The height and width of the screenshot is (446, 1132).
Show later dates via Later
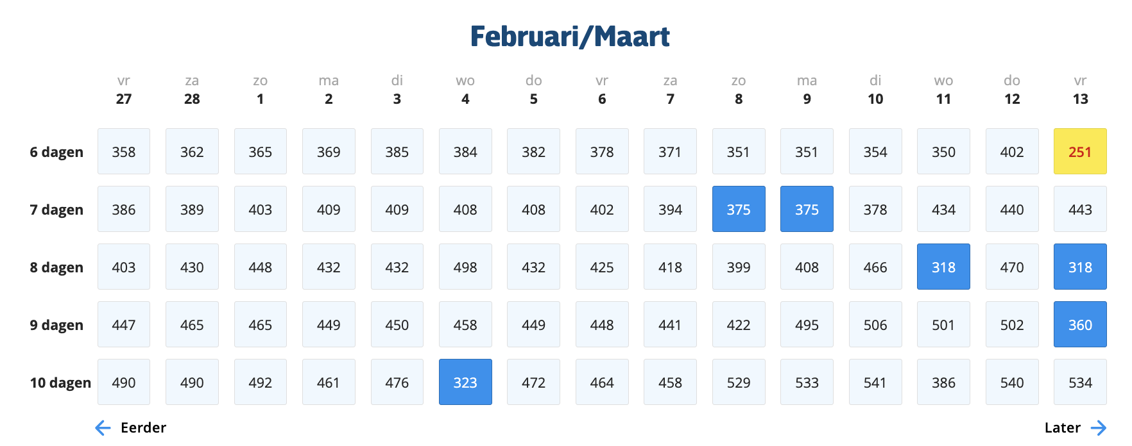[x=1062, y=428]
